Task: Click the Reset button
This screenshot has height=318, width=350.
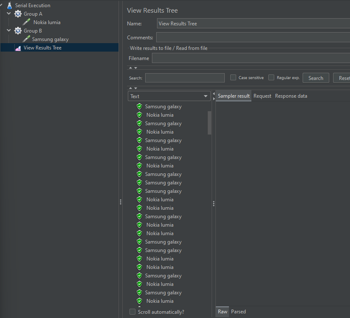Action: tap(342, 78)
